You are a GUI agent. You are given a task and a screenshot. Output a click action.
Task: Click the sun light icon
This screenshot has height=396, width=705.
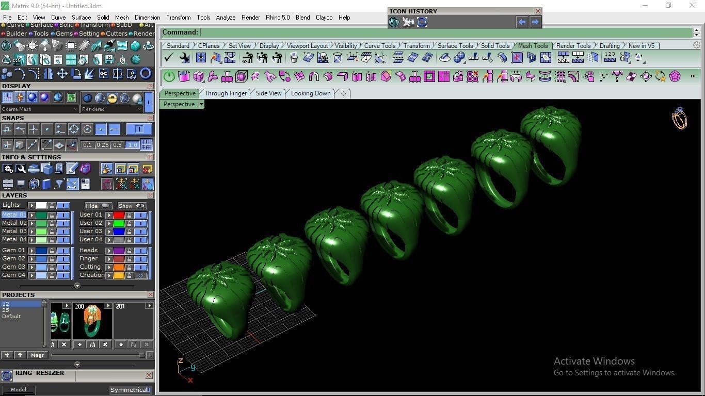(32, 45)
